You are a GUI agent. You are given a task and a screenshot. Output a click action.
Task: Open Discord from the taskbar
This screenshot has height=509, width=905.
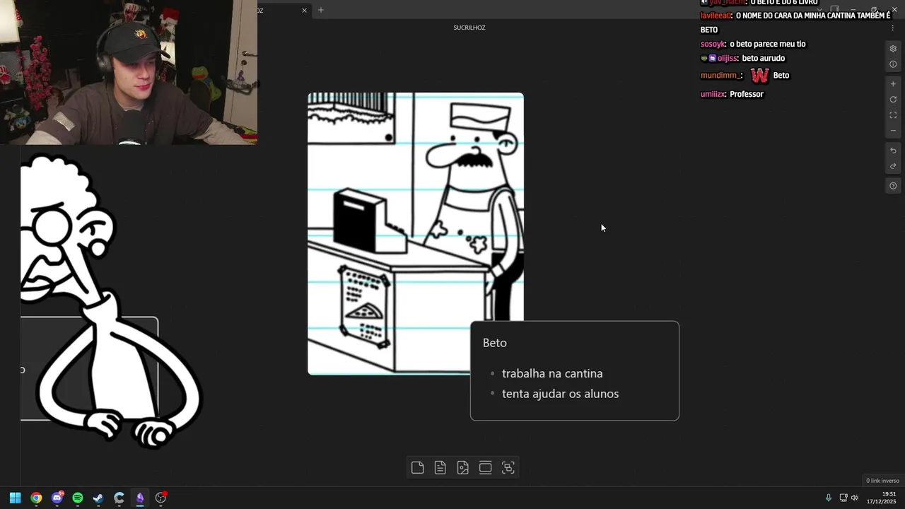coord(57,498)
